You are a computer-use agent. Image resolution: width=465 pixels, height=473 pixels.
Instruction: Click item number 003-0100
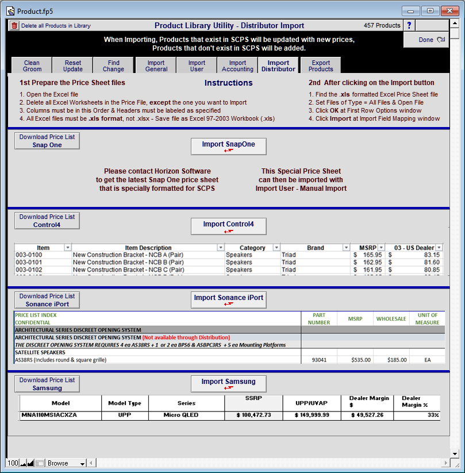tap(29, 255)
